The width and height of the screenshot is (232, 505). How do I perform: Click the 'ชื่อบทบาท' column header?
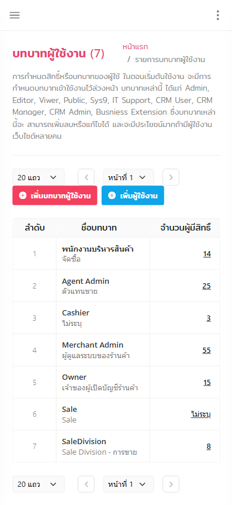tap(99, 228)
